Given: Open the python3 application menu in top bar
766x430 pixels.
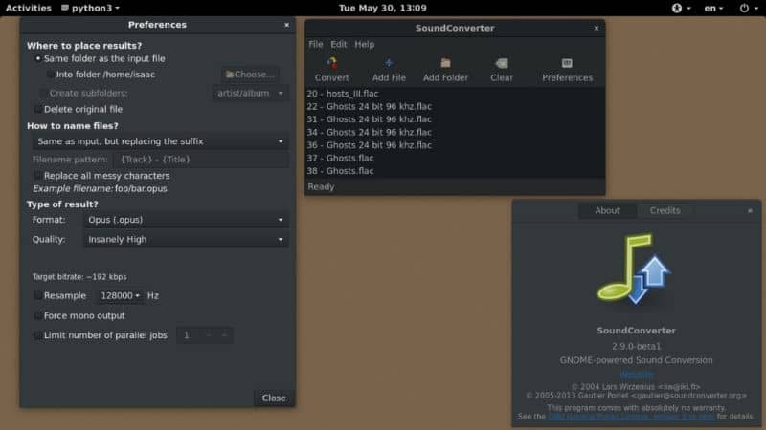Looking at the screenshot, I should click(x=90, y=8).
